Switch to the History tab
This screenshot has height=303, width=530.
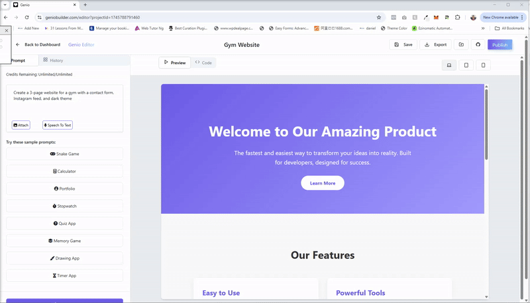coord(53,60)
